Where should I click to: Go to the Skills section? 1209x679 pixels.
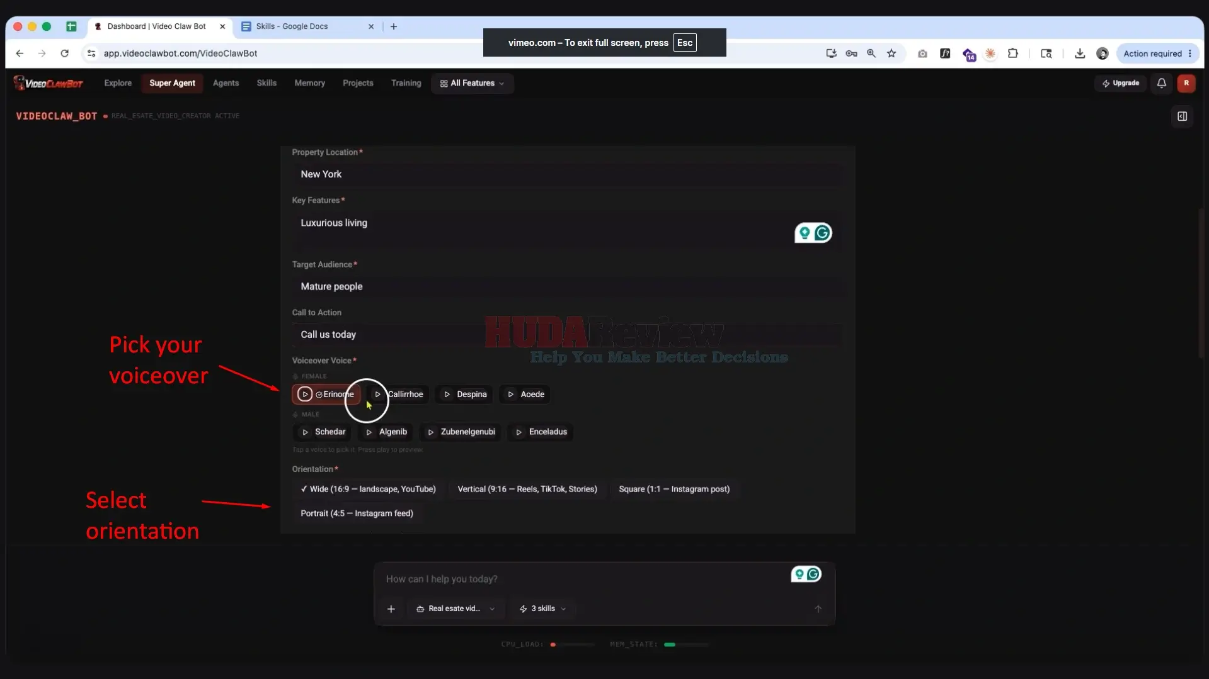[266, 83]
